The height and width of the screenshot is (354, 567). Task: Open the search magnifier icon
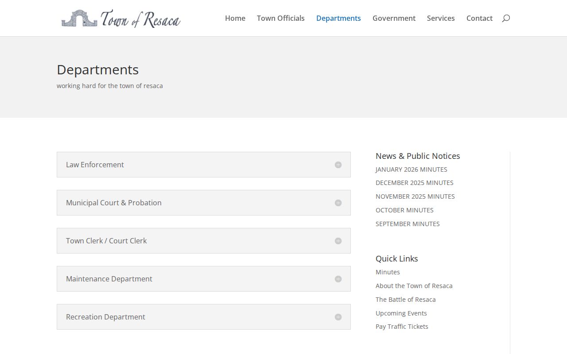(x=506, y=18)
